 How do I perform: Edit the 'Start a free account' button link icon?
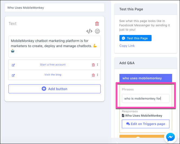click(13, 65)
